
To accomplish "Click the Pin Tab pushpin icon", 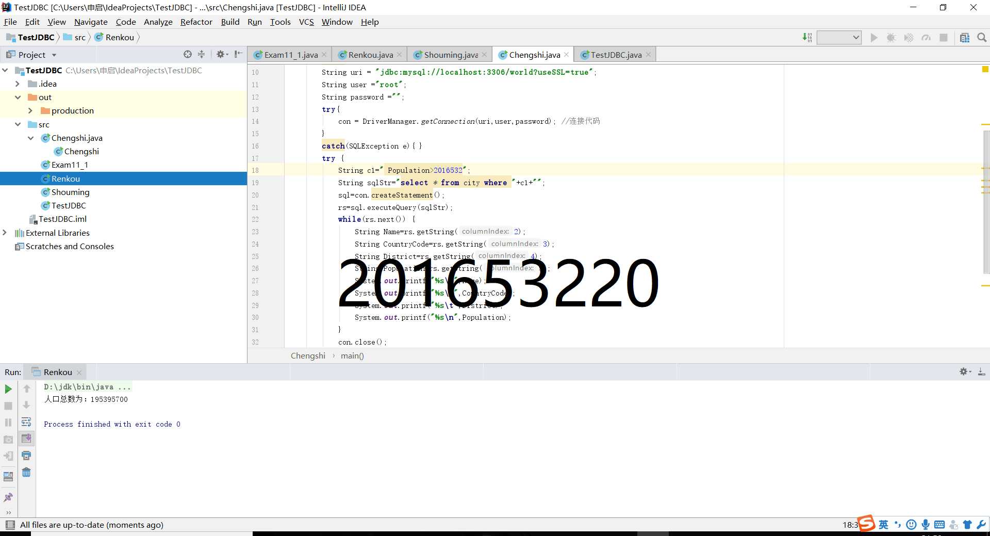I will tap(8, 497).
